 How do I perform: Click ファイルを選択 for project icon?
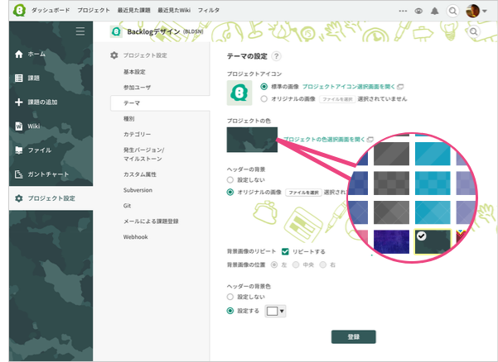click(x=337, y=99)
